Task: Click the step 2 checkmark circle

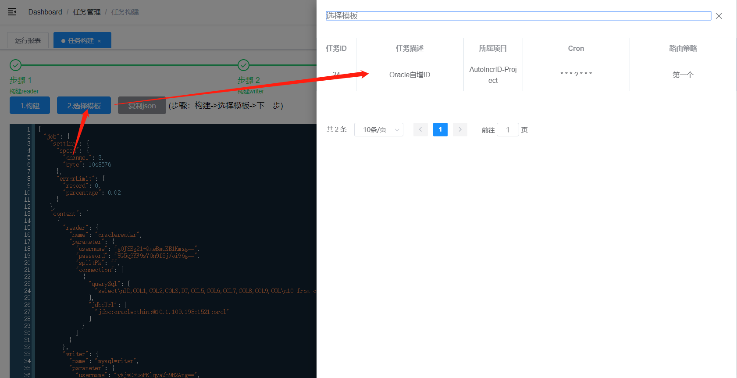Action: click(243, 65)
